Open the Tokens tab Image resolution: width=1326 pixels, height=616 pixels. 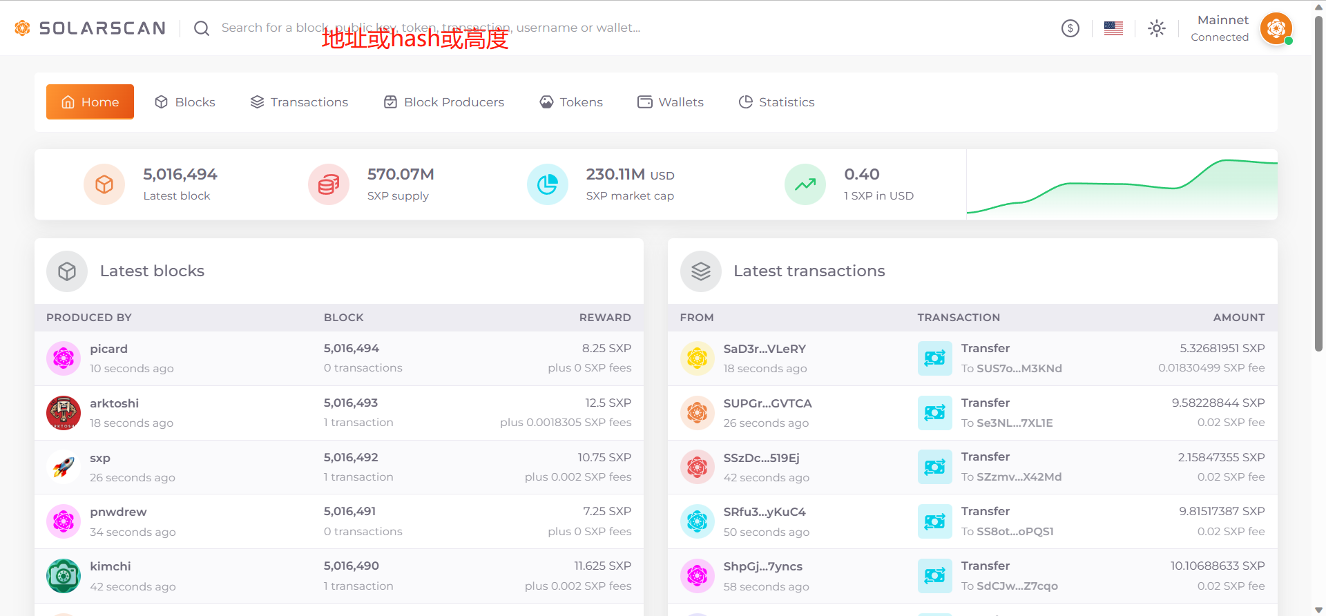571,102
